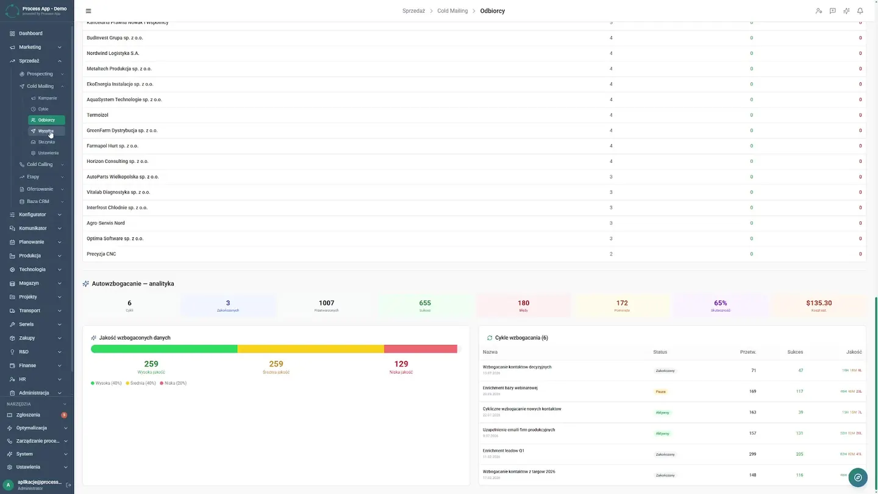Click the Jakość column header
The width and height of the screenshot is (878, 494).
[x=854, y=352]
